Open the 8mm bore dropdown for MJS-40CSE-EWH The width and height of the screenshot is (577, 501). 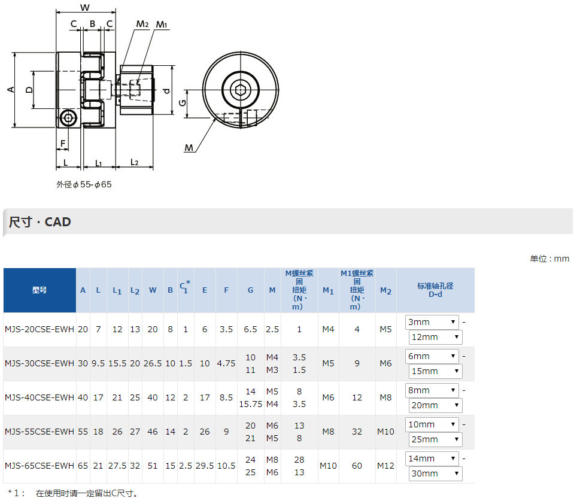pos(432,390)
